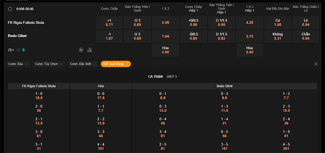Collapse the Kết Quả Đúng selector
This screenshot has width=325, height=153.
click(x=116, y=64)
